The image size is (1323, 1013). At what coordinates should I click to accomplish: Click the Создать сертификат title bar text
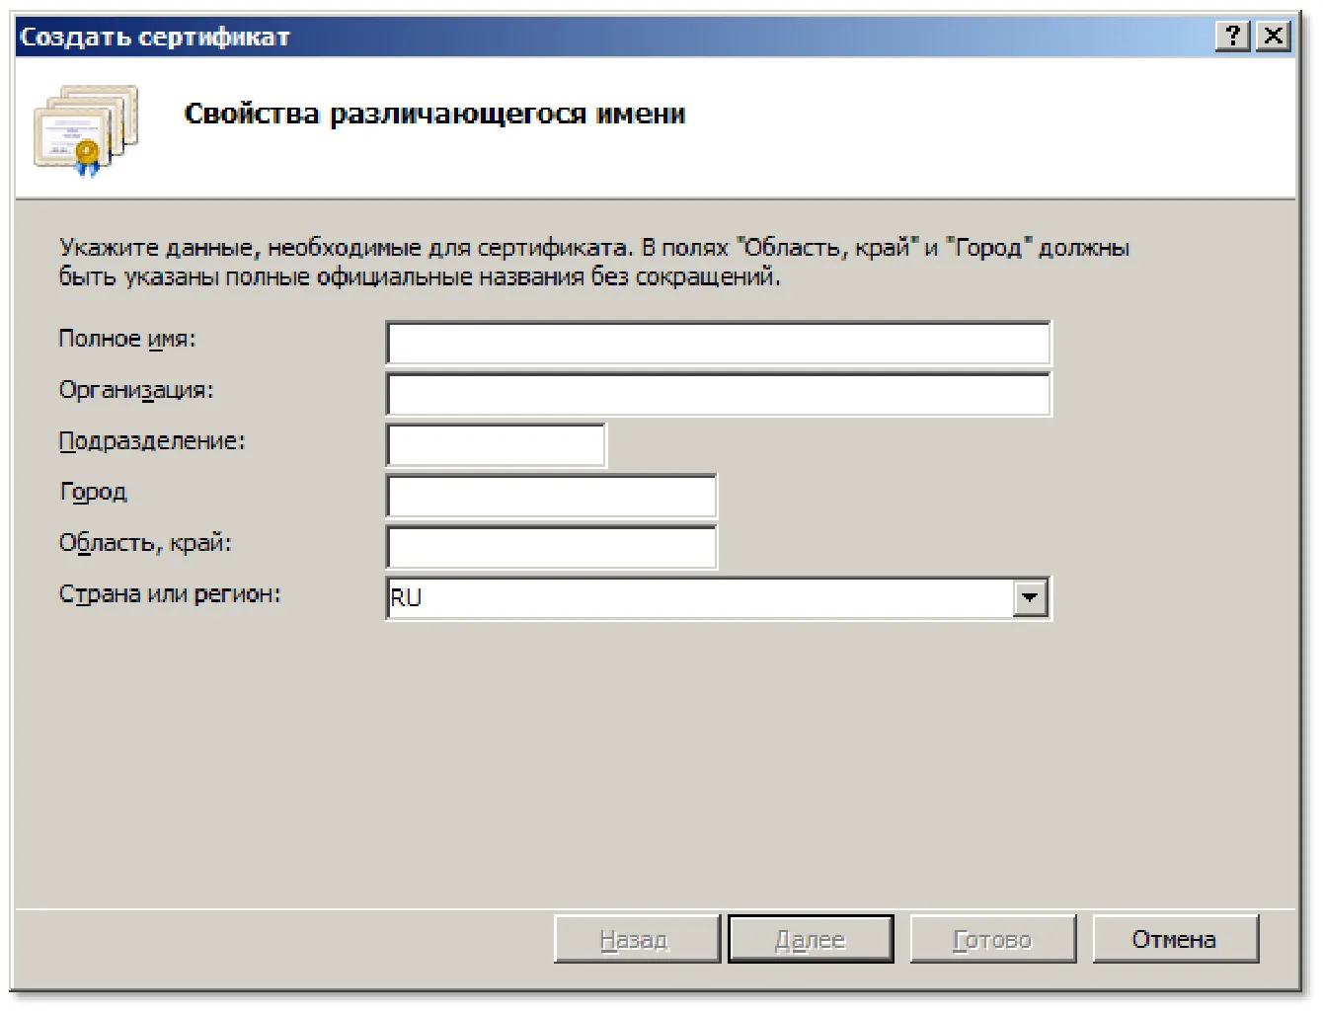(x=155, y=38)
